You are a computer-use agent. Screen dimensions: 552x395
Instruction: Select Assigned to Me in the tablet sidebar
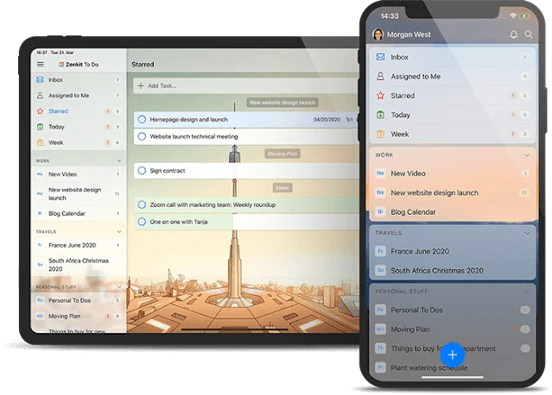point(79,95)
